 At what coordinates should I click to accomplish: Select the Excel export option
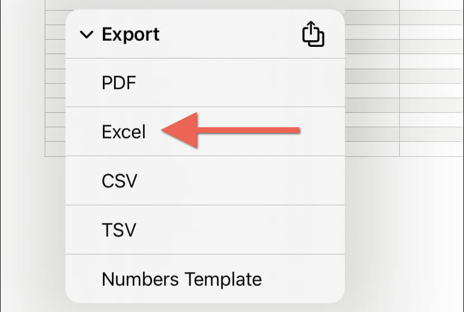(x=205, y=132)
